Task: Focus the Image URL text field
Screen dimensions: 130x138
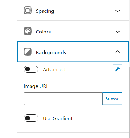Action: click(63, 99)
